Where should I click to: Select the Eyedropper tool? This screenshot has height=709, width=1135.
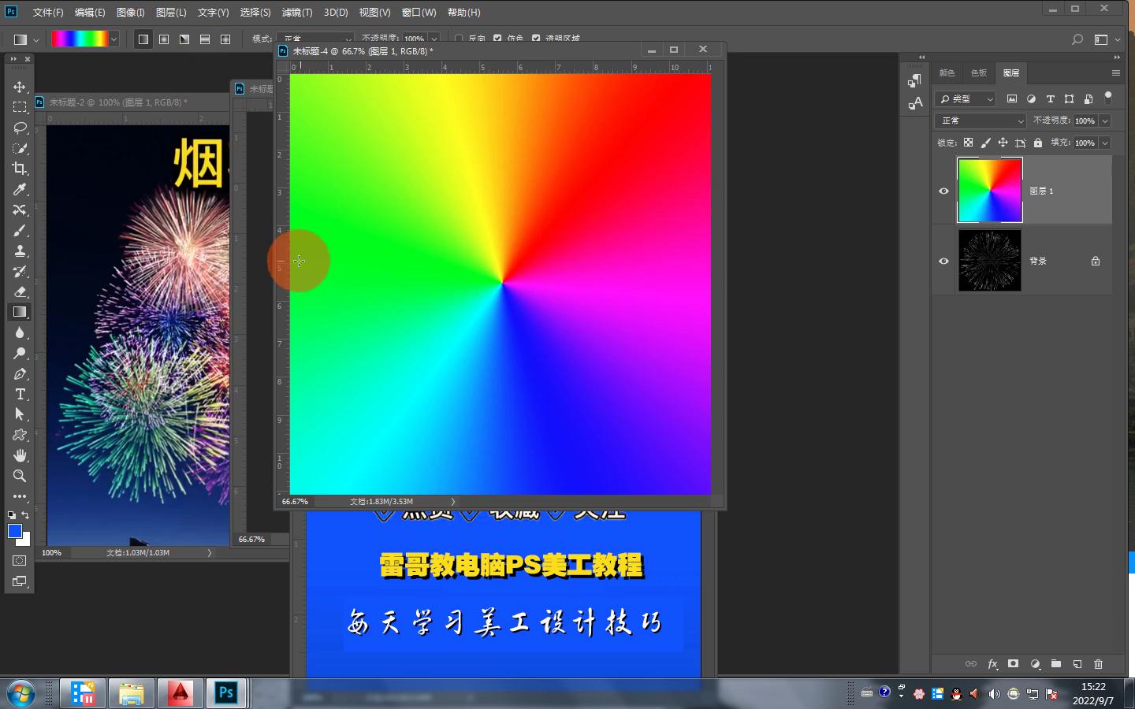pos(20,189)
